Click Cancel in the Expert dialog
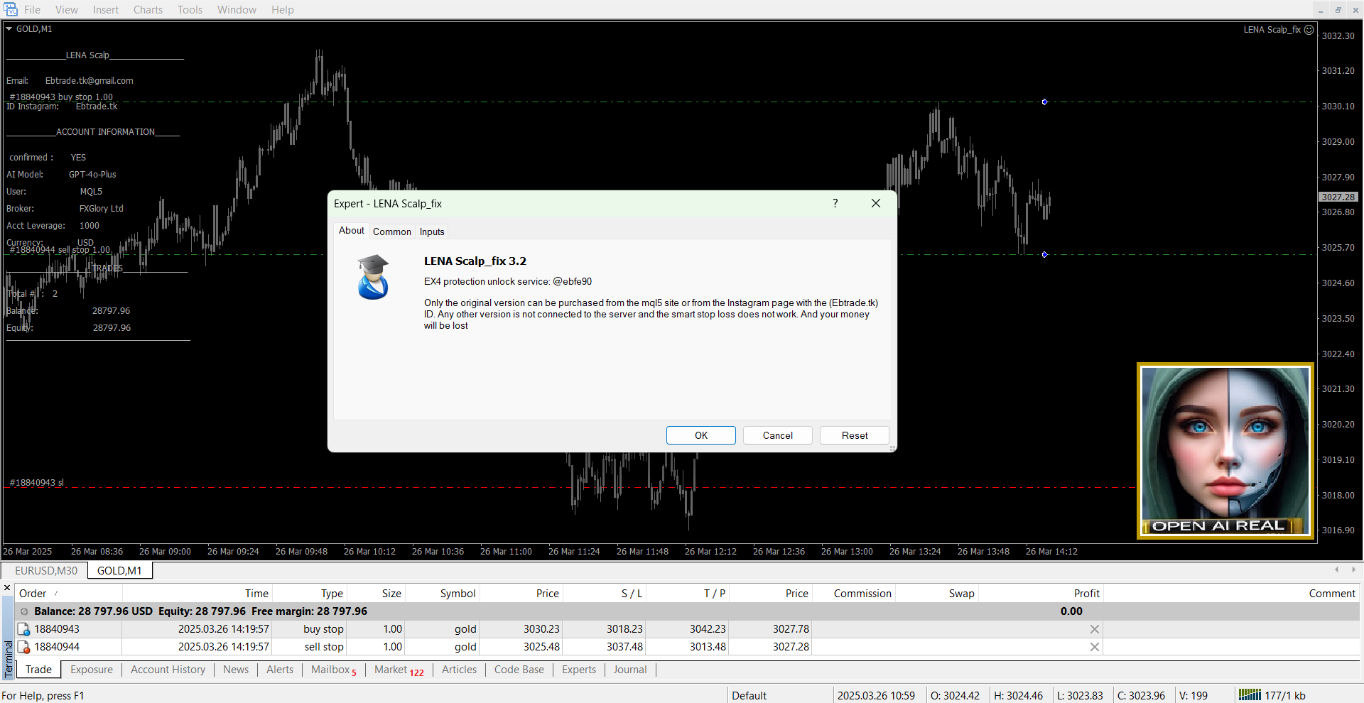The image size is (1364, 703). tap(778, 435)
